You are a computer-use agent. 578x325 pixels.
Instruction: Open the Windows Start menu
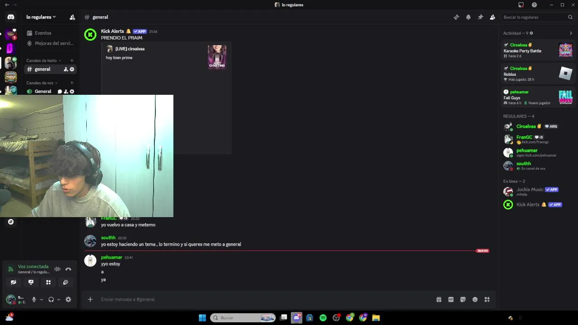click(202, 318)
